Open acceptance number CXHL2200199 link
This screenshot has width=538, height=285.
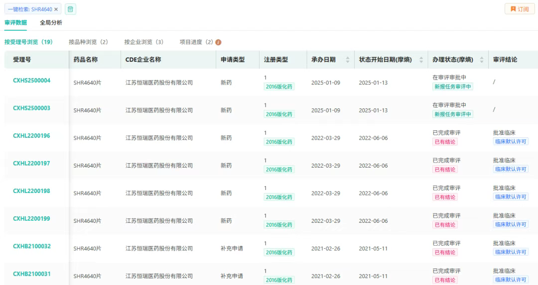click(x=31, y=219)
